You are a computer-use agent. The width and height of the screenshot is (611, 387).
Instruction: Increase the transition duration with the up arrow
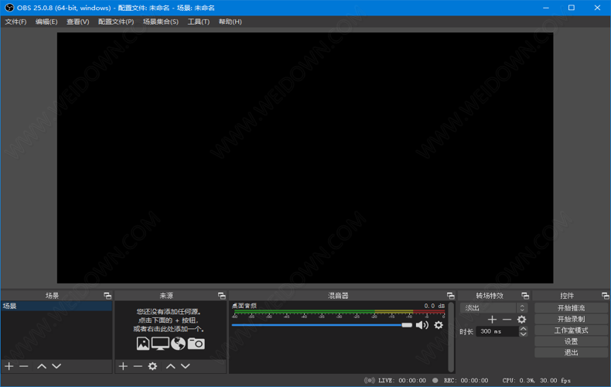[x=524, y=329]
